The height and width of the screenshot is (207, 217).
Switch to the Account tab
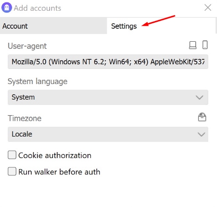53,26
